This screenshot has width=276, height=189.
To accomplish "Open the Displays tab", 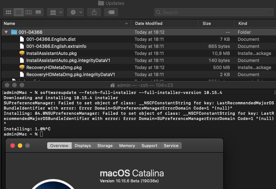I will pos(83,146).
